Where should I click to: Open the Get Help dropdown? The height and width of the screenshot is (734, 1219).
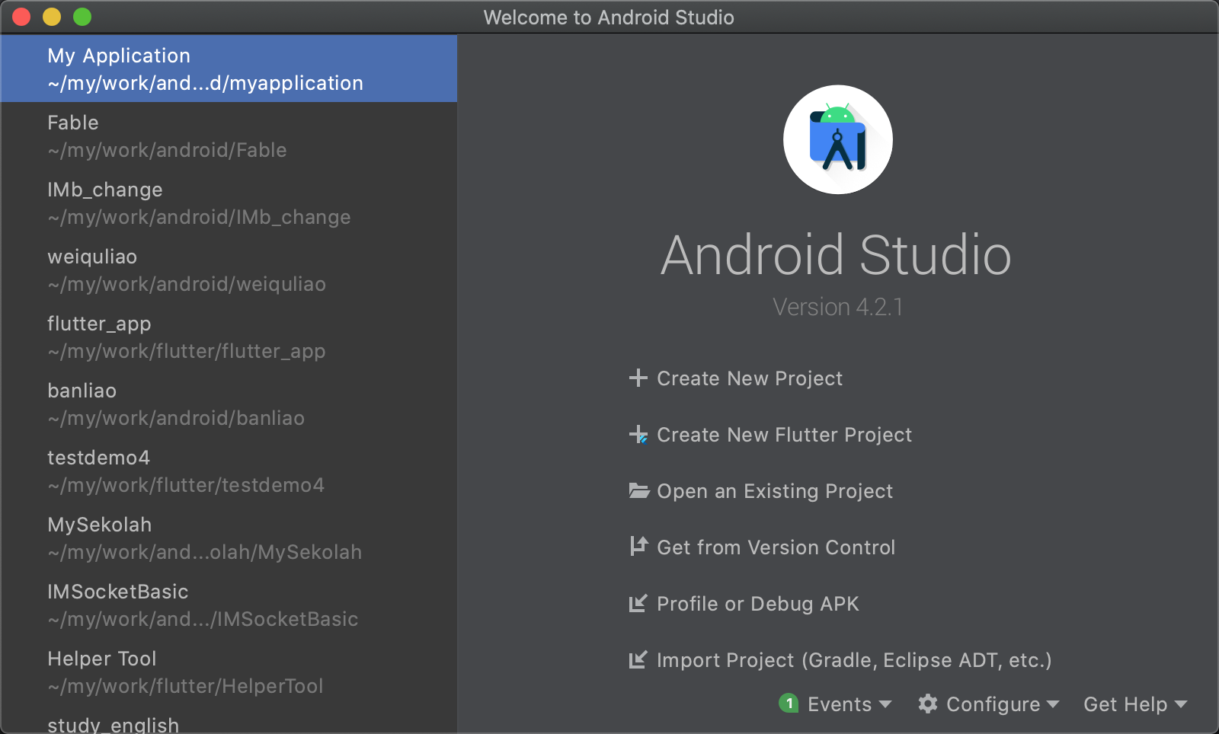pyautogui.click(x=1128, y=704)
